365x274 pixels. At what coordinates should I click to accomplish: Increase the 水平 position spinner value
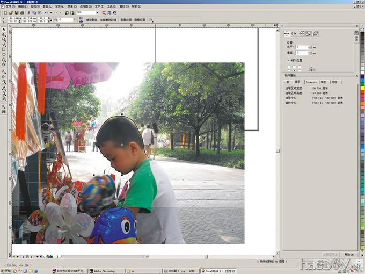[310, 46]
